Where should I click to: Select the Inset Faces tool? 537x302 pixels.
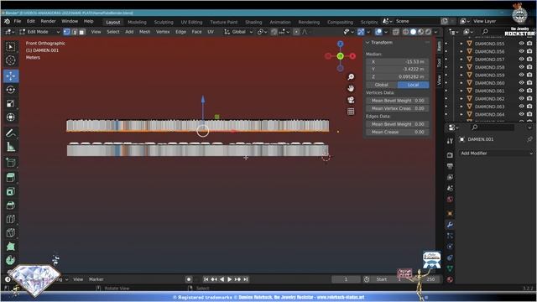click(11, 191)
